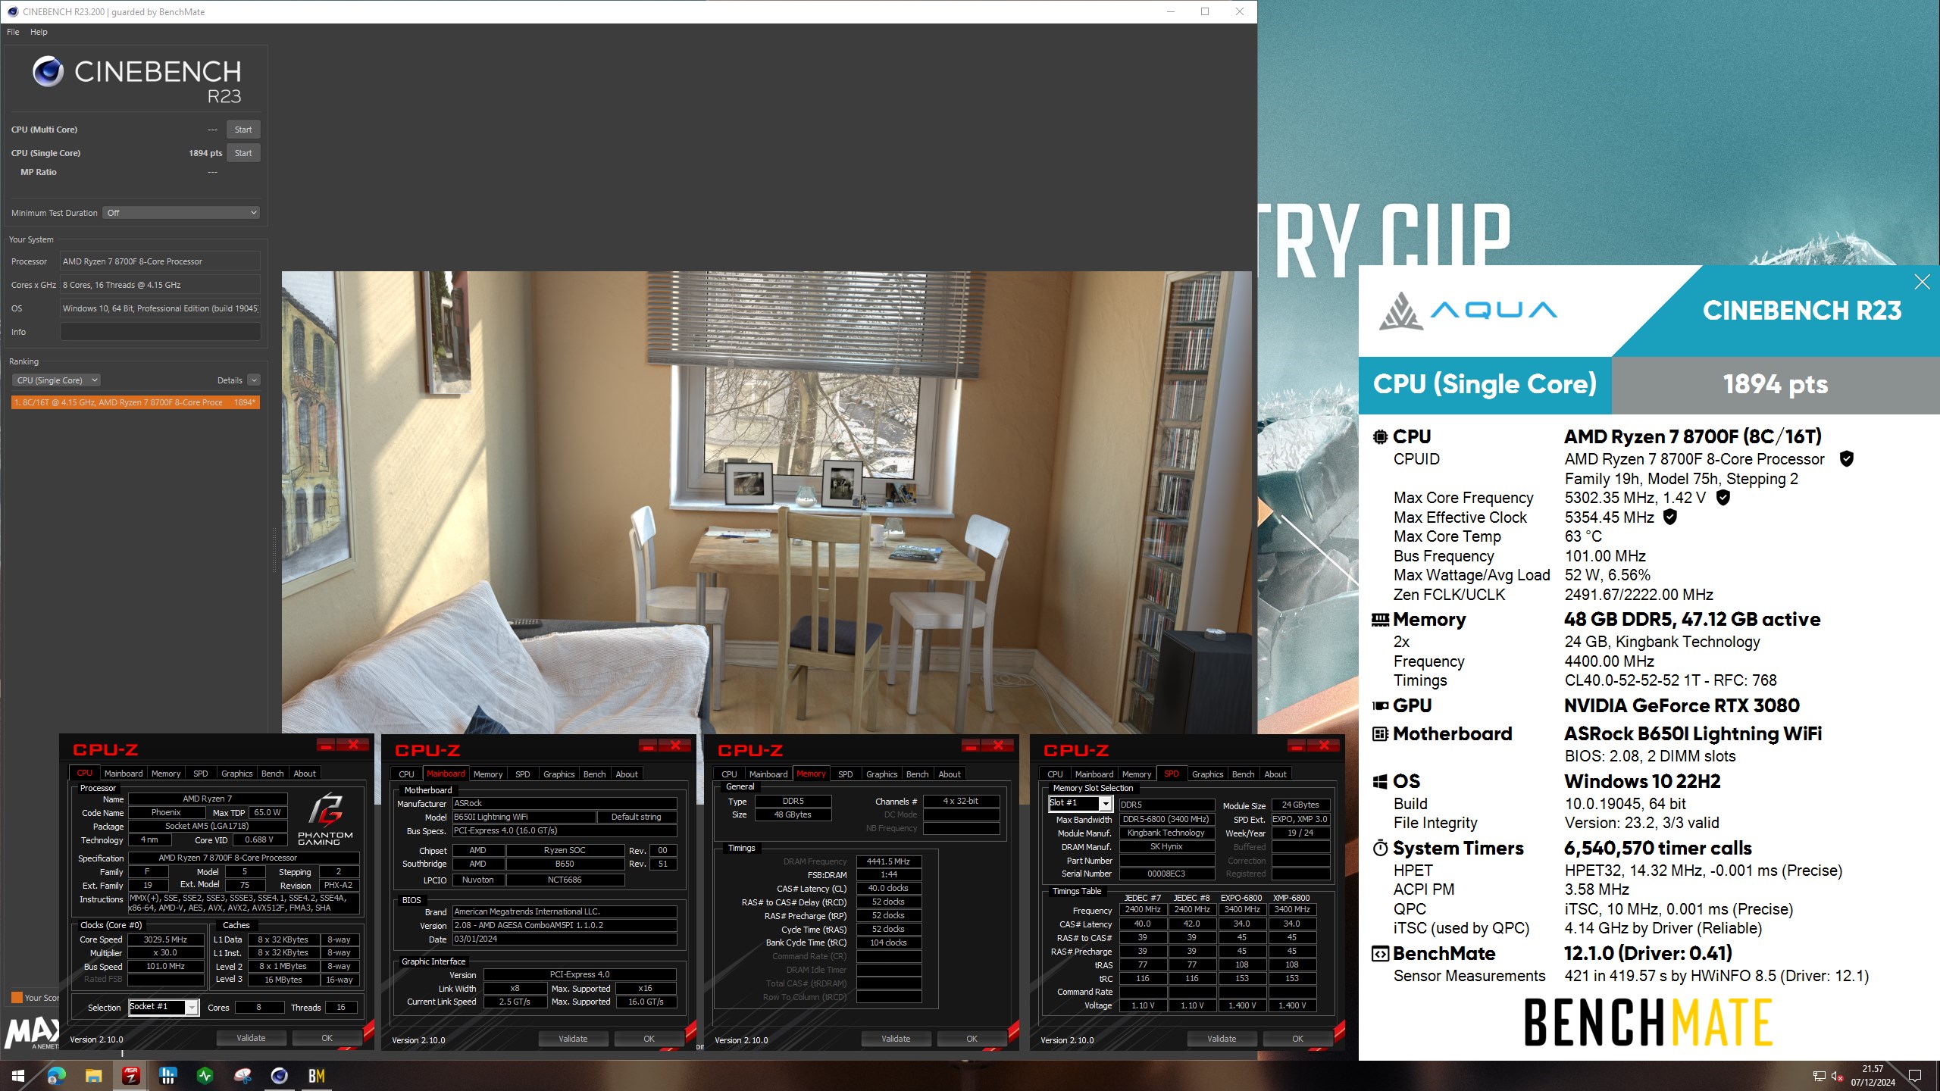Click the DRAM Frequency value 4441.5 MHz

pos(888,861)
